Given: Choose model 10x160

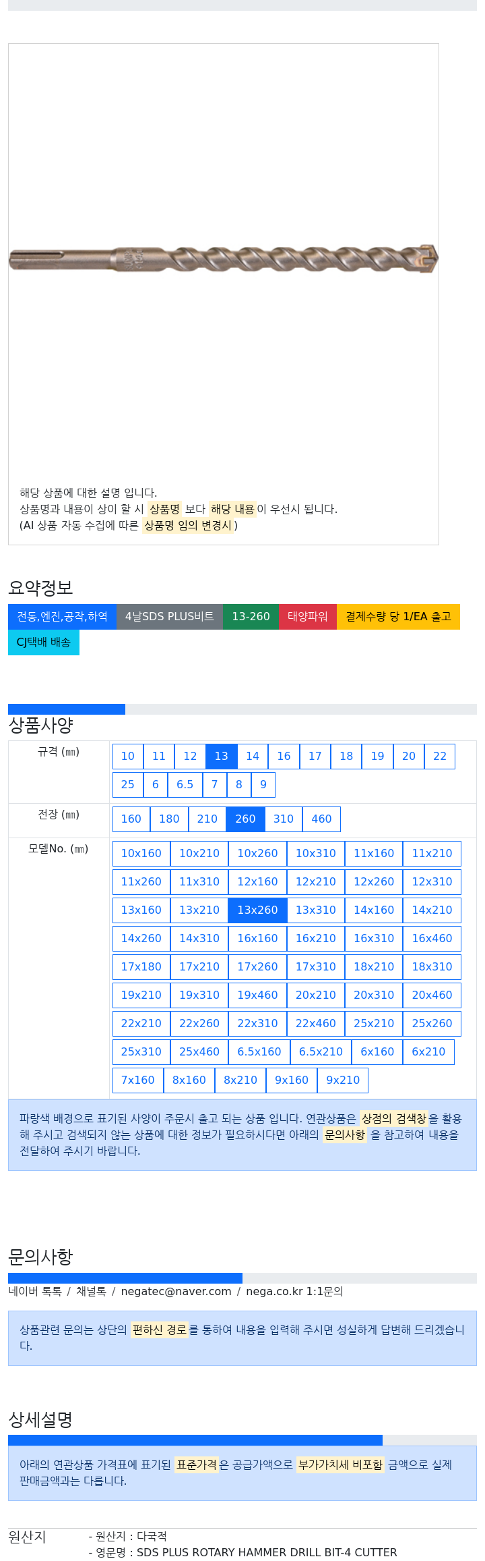Looking at the screenshot, I should (x=141, y=854).
